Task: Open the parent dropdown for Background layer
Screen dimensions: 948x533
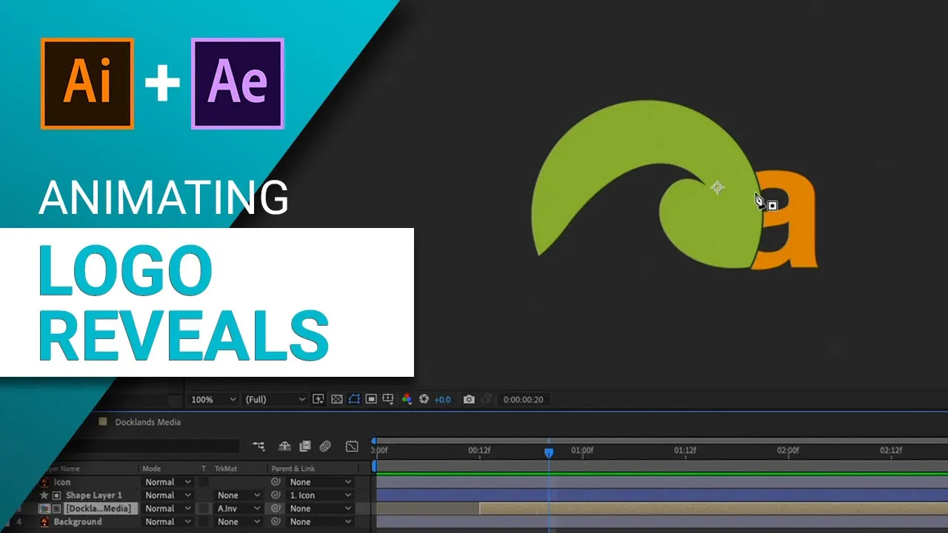Action: 320,522
